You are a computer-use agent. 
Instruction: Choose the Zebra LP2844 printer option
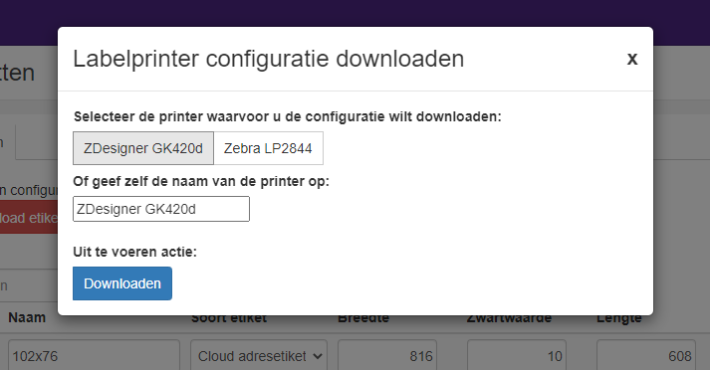pyautogui.click(x=268, y=148)
